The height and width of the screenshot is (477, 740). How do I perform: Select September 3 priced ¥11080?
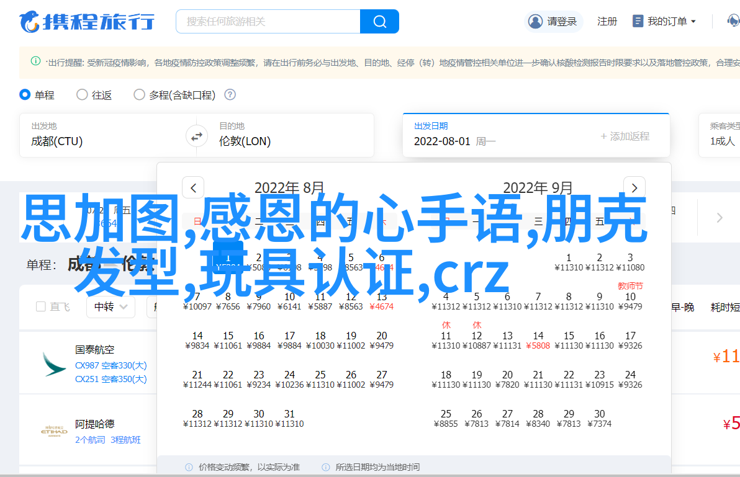(630, 262)
